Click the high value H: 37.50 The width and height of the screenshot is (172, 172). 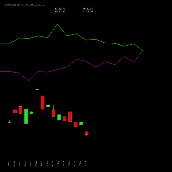point(88,9)
